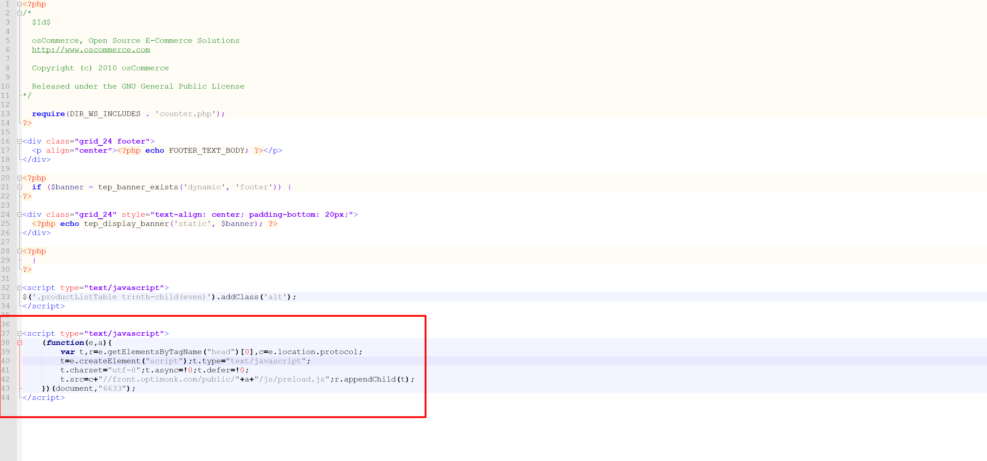Collapse the fold marker on line 1
The height and width of the screenshot is (461, 987).
[x=19, y=4]
